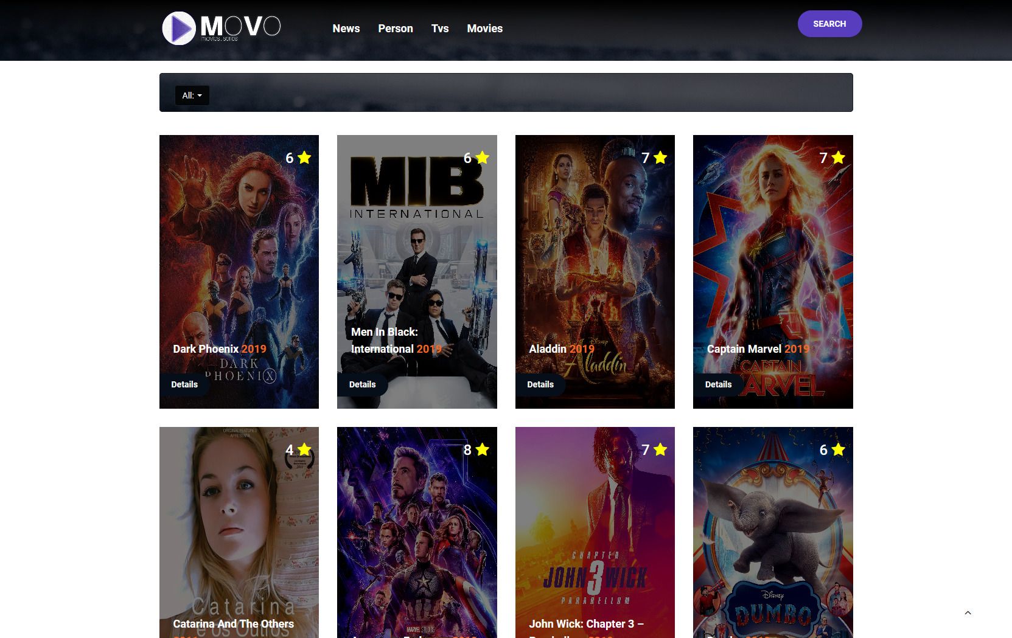1012x638 pixels.
Task: Click the star rating on Dark Phoenix
Action: (305, 158)
